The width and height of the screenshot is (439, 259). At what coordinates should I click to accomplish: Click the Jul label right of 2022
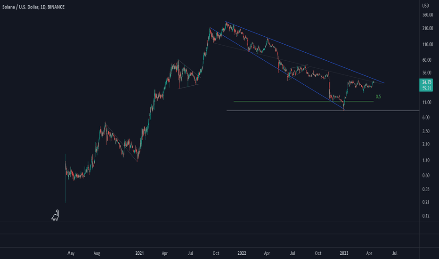293,253
